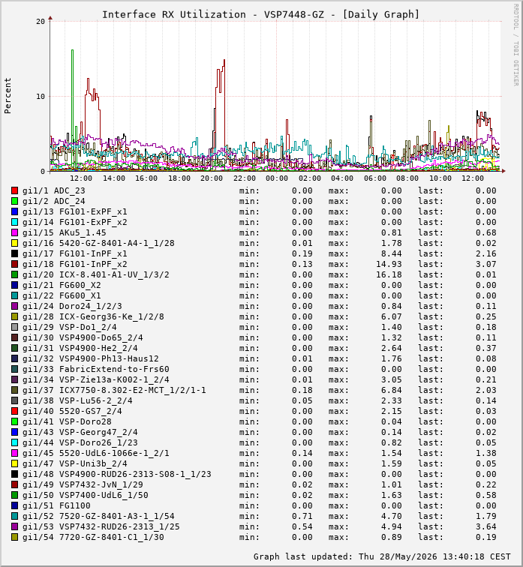Click legend entry 'gi1/20 ICX-8.401-A1-UV_1/3/2'
Screen dimensions: 523x567
[96, 274]
